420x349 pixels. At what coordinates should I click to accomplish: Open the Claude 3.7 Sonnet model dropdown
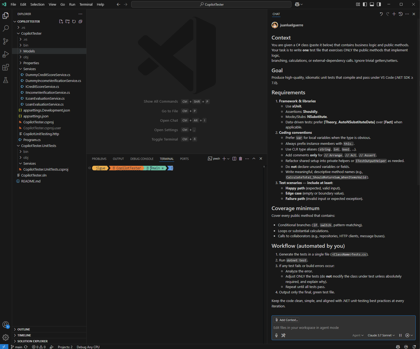(381, 335)
